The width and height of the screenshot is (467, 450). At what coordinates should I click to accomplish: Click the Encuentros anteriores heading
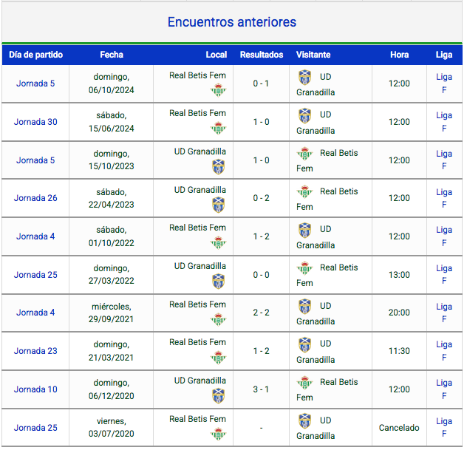coord(234,22)
